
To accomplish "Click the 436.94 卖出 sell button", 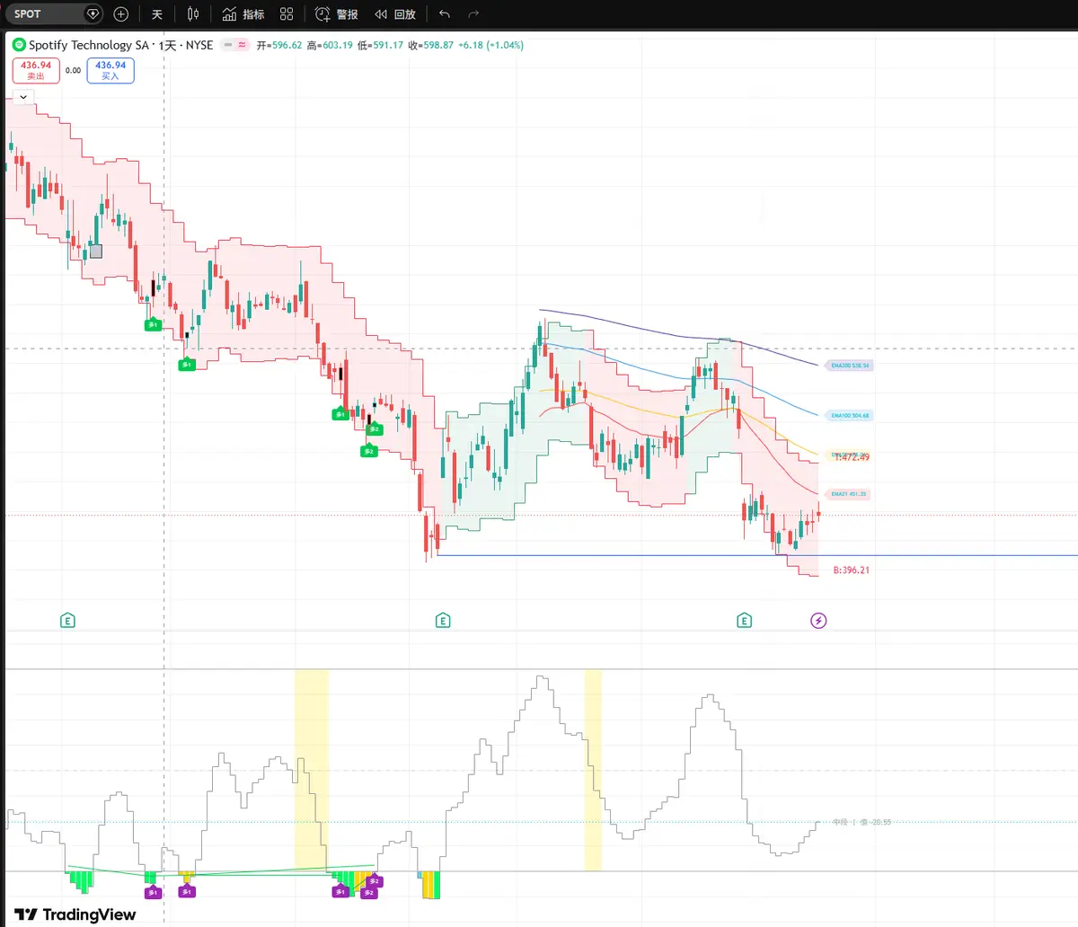I will (x=36, y=70).
